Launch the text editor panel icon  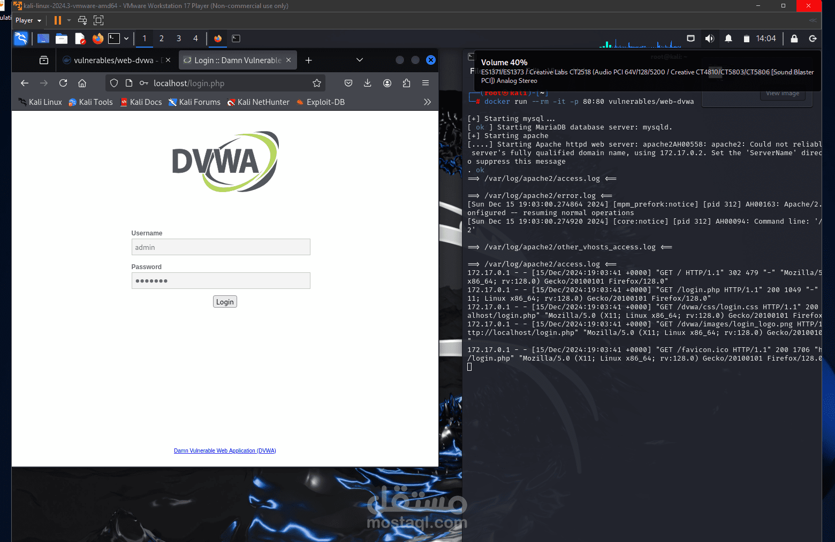pyautogui.click(x=80, y=39)
